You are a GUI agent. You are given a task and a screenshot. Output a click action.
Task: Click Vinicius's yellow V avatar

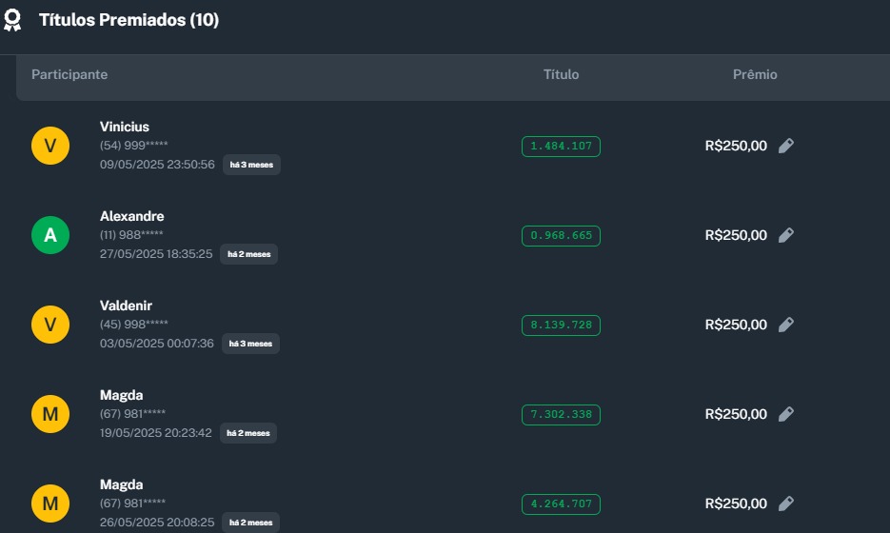[x=50, y=146]
